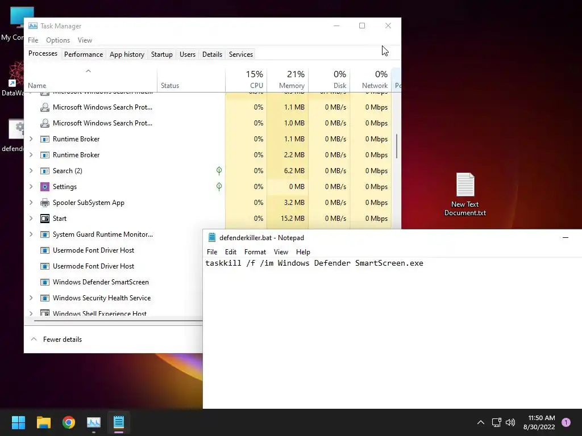Image resolution: width=582 pixels, height=436 pixels.
Task: Open the volume speaker tray icon
Action: 510,422
